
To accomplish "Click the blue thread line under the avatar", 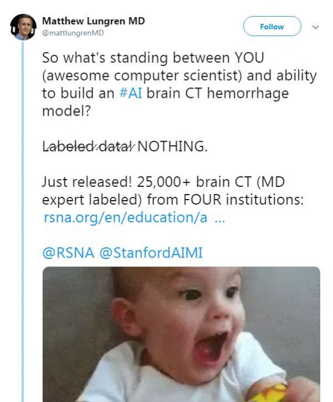I will [x=23, y=222].
